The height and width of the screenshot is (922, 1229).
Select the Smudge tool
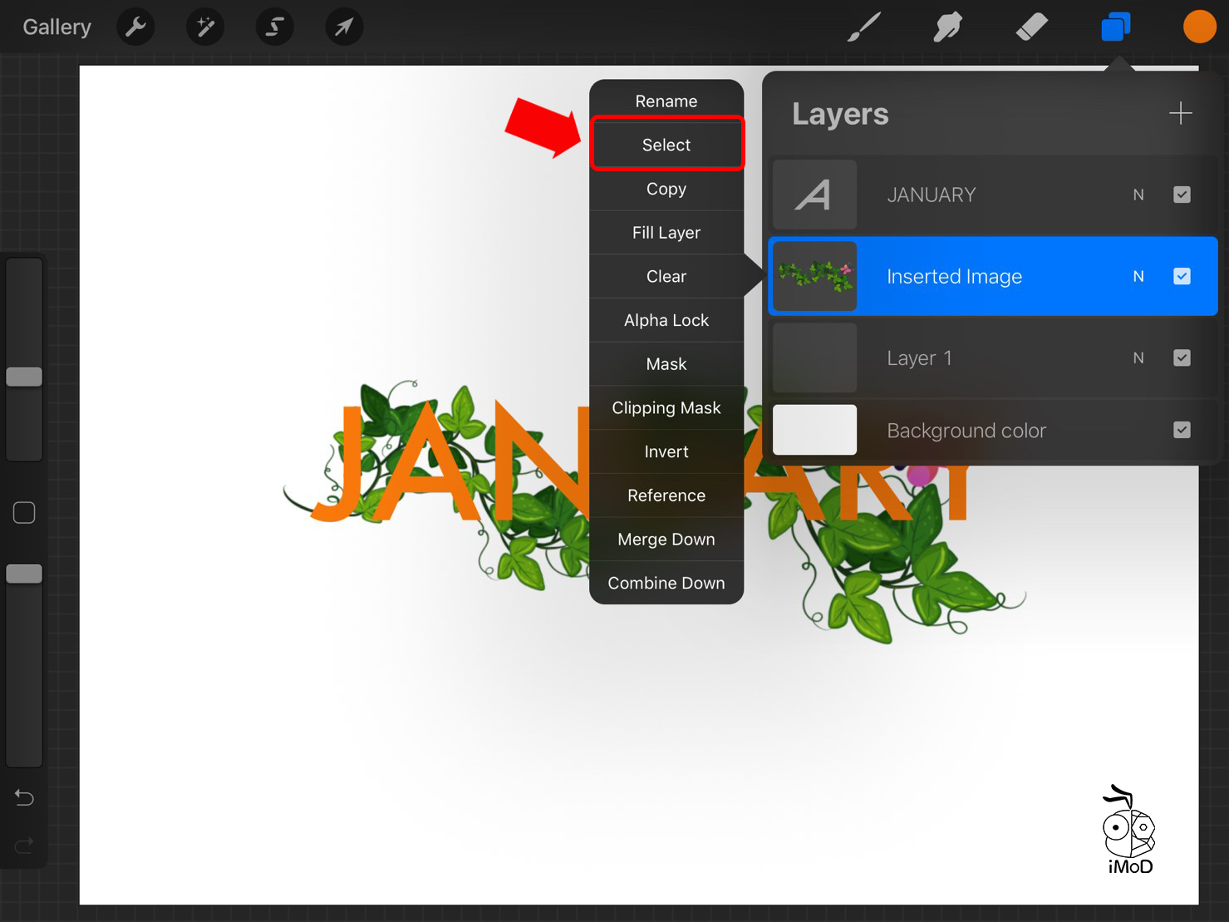pos(947,27)
